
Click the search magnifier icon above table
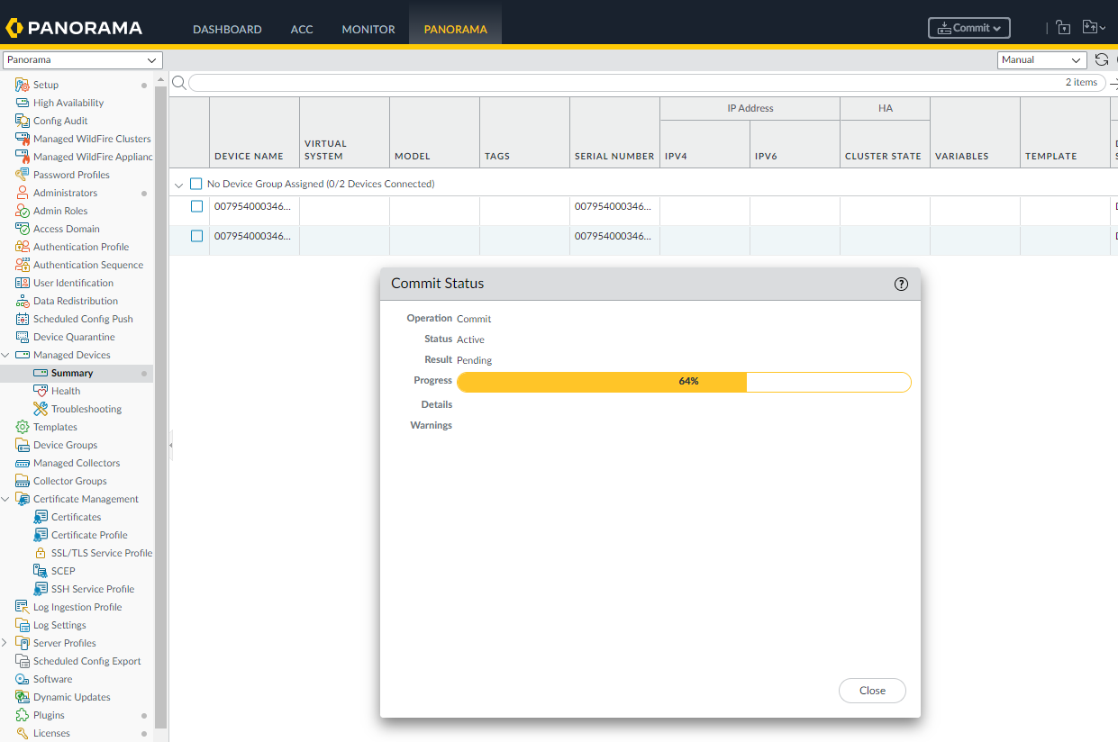pos(178,83)
